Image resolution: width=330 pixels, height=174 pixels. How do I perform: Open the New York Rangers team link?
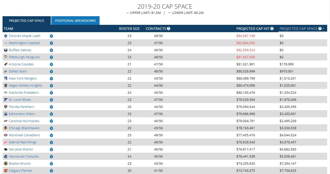click(x=23, y=79)
